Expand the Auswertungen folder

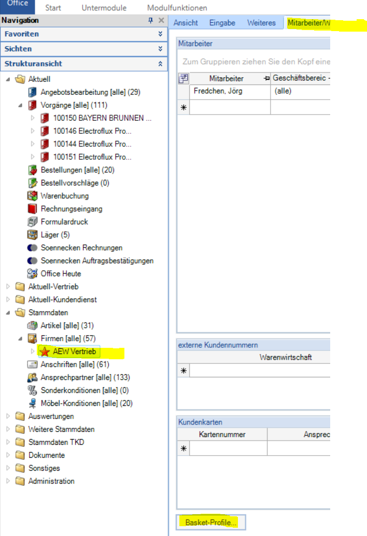[x=8, y=416]
